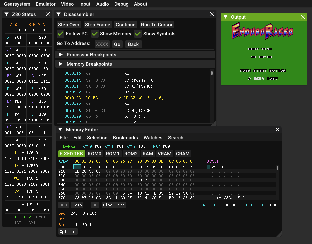Viewport: 312px width, 244px height.
Task: Select the FIXED 1KB memory tab
Action: click(x=72, y=154)
